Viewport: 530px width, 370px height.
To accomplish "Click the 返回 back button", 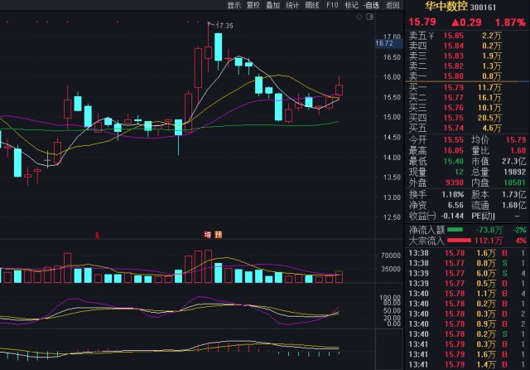I will [393, 5].
